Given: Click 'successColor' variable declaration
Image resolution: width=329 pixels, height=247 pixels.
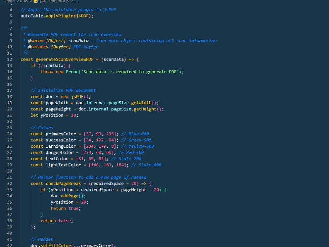Looking at the screenshot, I should 61,140.
